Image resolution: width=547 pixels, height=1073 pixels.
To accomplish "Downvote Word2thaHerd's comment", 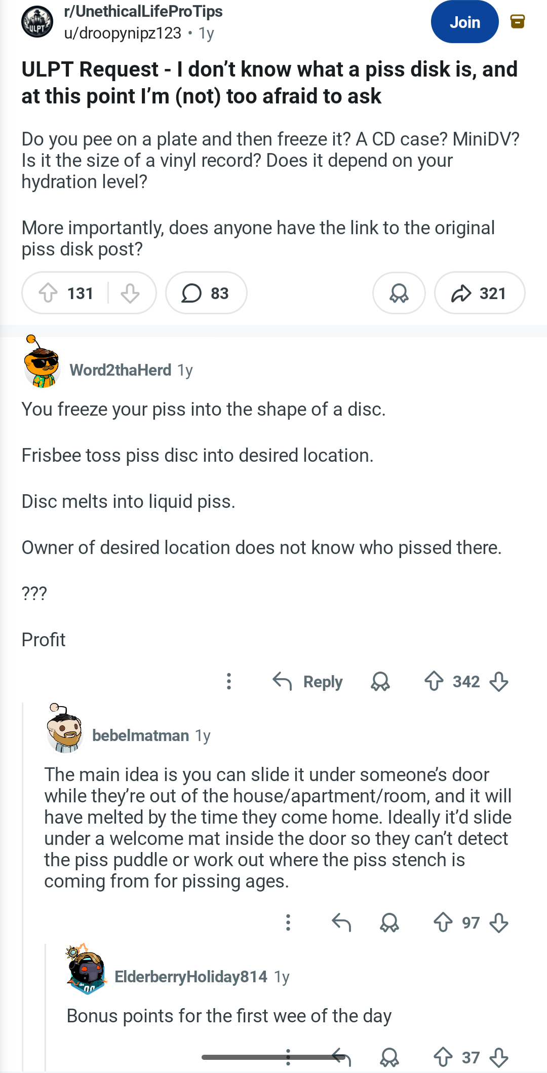I will (x=499, y=681).
